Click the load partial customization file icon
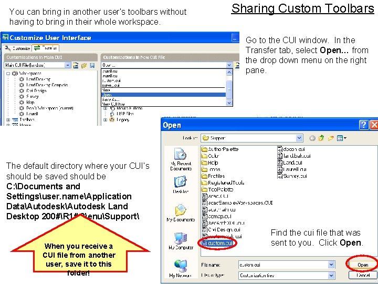Viewport: 378px width, 284px height. pos(76,65)
